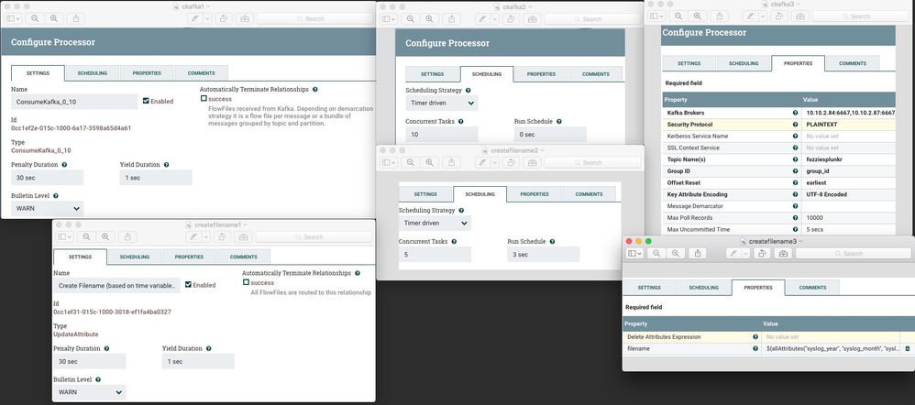This screenshot has width=915, height=405.
Task: Select the Kafka Brokers address value
Action: tap(851, 113)
